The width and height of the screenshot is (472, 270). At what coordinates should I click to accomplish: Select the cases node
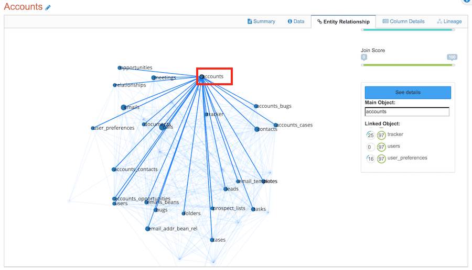tap(212, 240)
